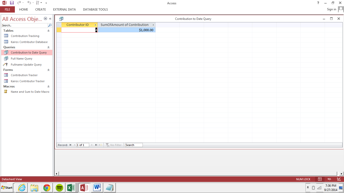This screenshot has height=193, width=344.
Task: Click the horizontal scrollbar left arrow
Action: [x=56, y=174]
